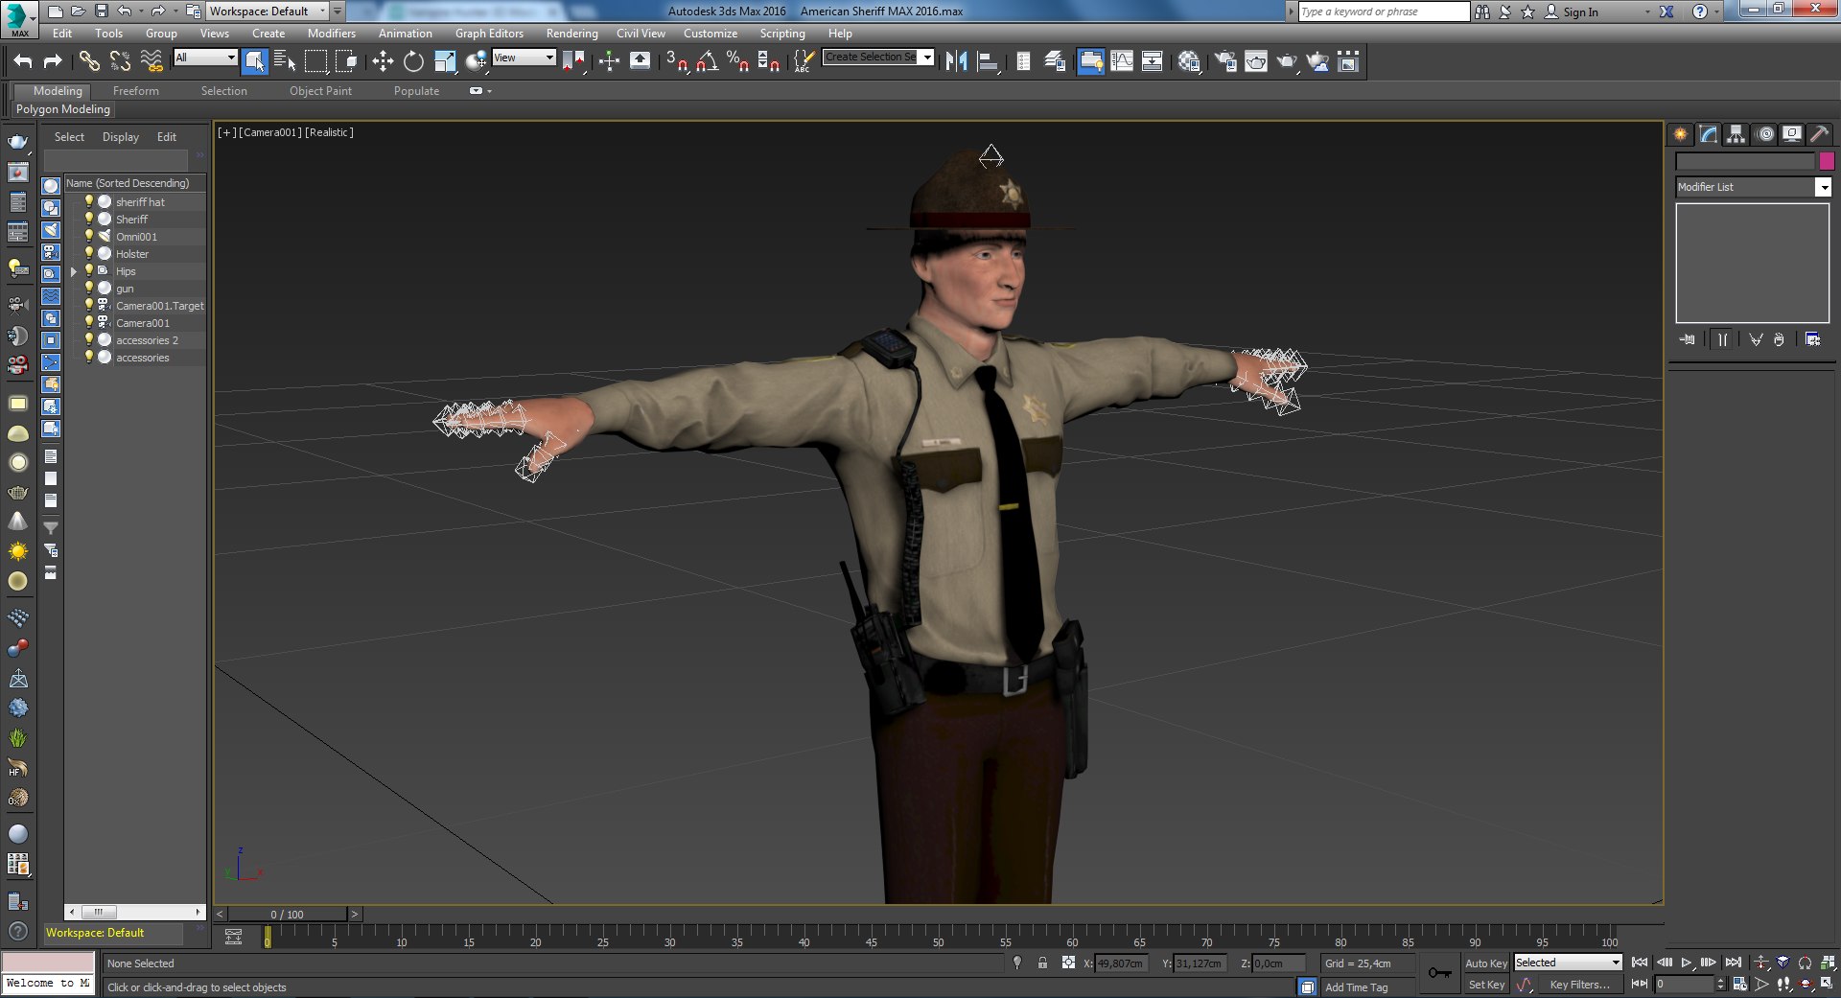Click the Undo arrow in main toolbar

23,61
